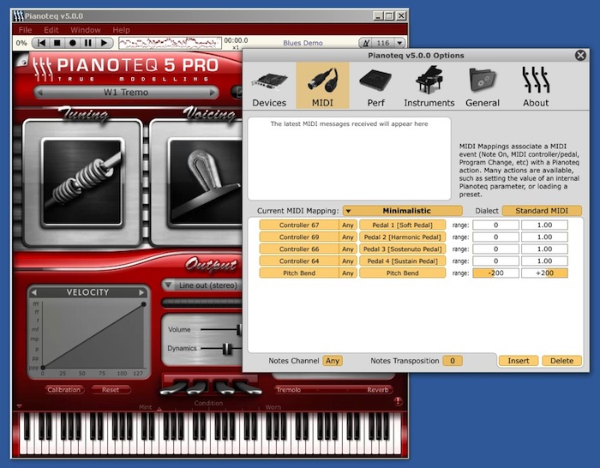Select next instrument preset arrow
The height and width of the screenshot is (468, 600).
pos(213,93)
